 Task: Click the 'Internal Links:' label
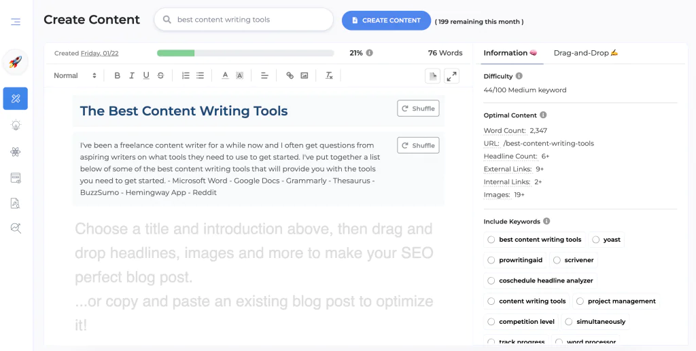click(x=507, y=182)
